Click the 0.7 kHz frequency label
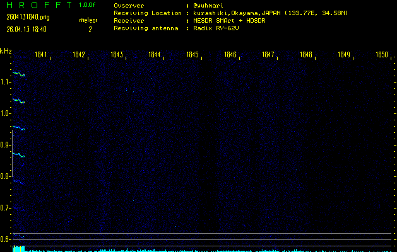This screenshot has height=252, width=397. click(4, 208)
